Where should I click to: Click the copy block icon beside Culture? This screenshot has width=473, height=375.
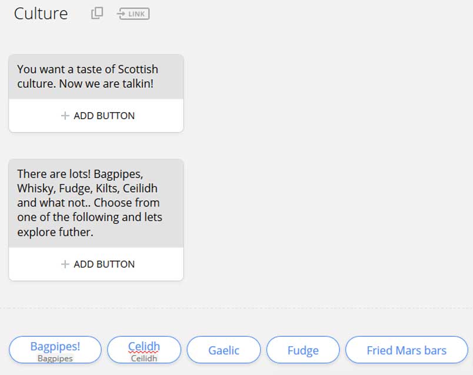click(x=97, y=13)
